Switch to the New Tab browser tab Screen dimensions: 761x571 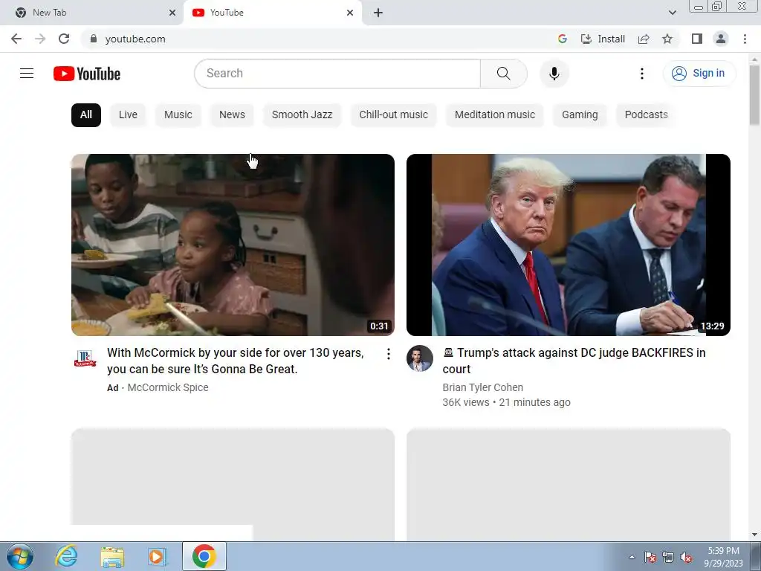(91, 13)
